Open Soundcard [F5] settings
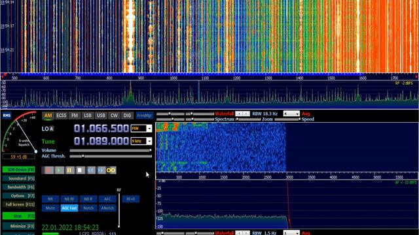419x235 pixels. point(18,178)
